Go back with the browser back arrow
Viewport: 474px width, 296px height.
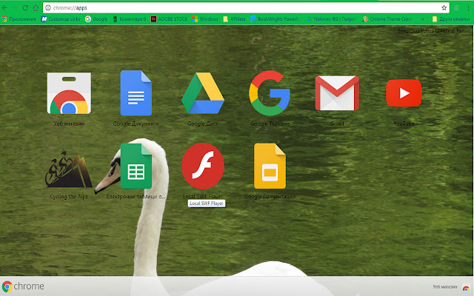[x=5, y=8]
